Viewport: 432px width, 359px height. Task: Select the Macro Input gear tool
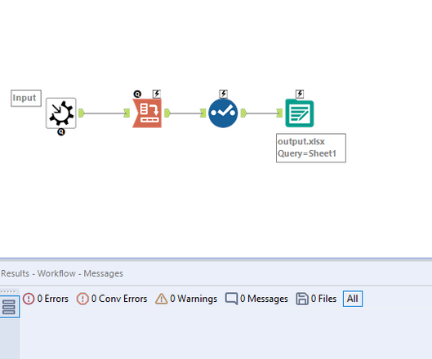click(x=61, y=113)
